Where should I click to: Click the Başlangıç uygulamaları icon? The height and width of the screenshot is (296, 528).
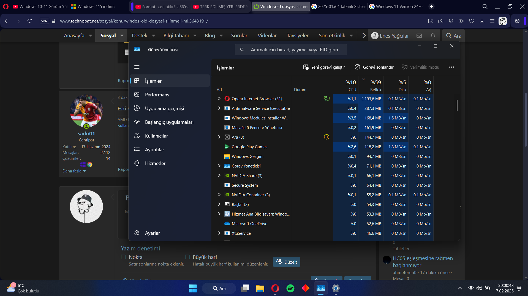tap(137, 122)
